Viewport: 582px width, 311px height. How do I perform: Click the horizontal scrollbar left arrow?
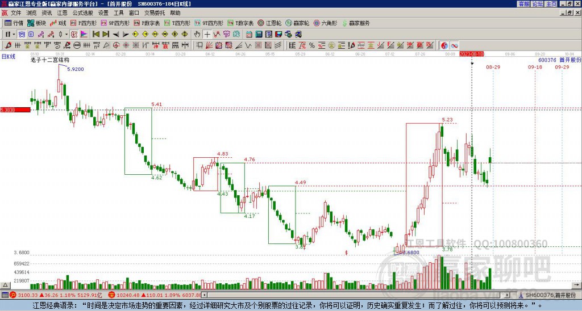(204, 295)
